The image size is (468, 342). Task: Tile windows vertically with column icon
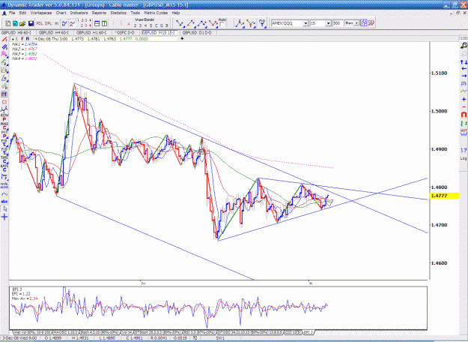point(105,23)
